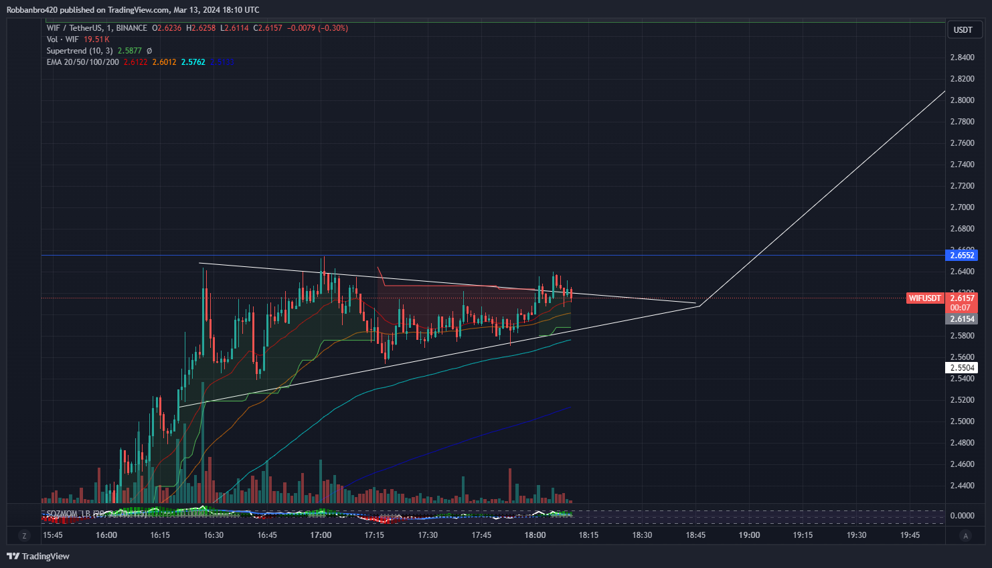
Task: Click the 19:00 time axis label
Action: [x=749, y=535]
